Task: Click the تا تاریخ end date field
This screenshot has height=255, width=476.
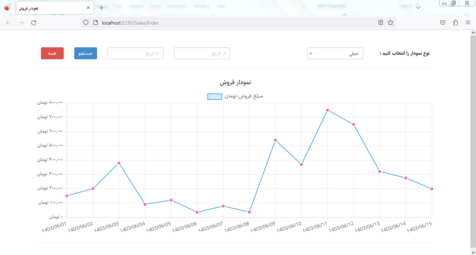Action: 135,53
